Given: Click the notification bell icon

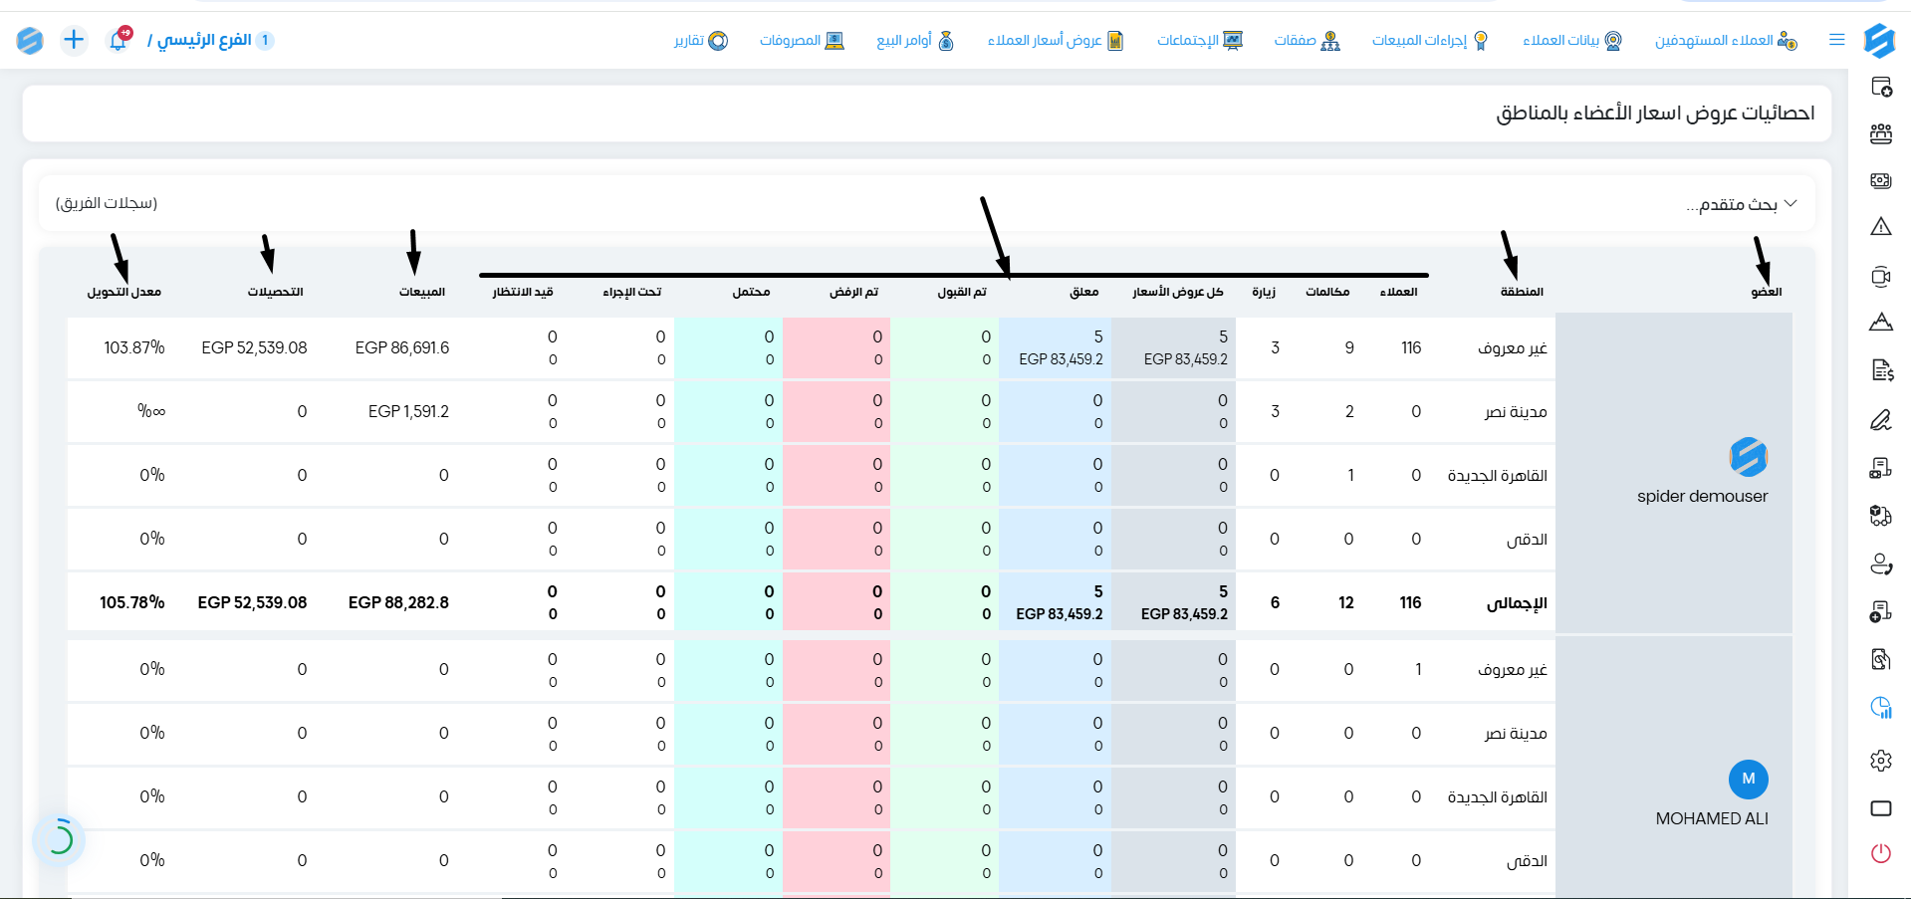Looking at the screenshot, I should [x=119, y=40].
